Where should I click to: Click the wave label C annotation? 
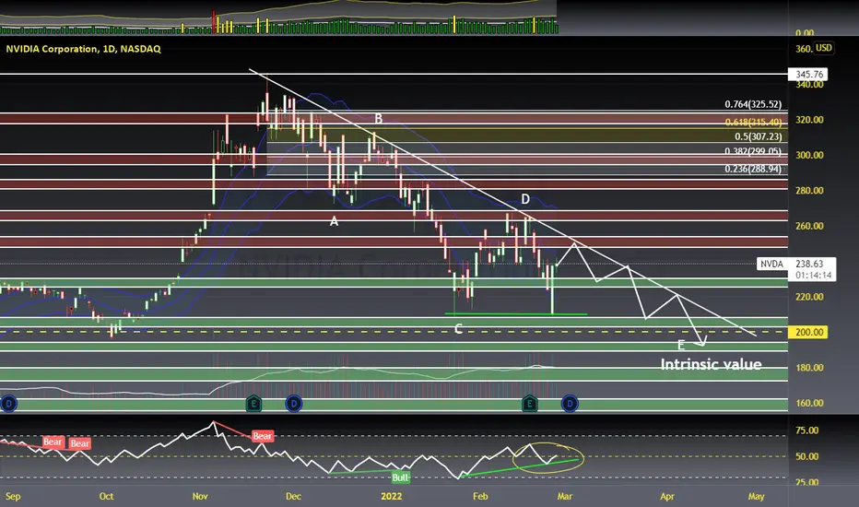(458, 329)
